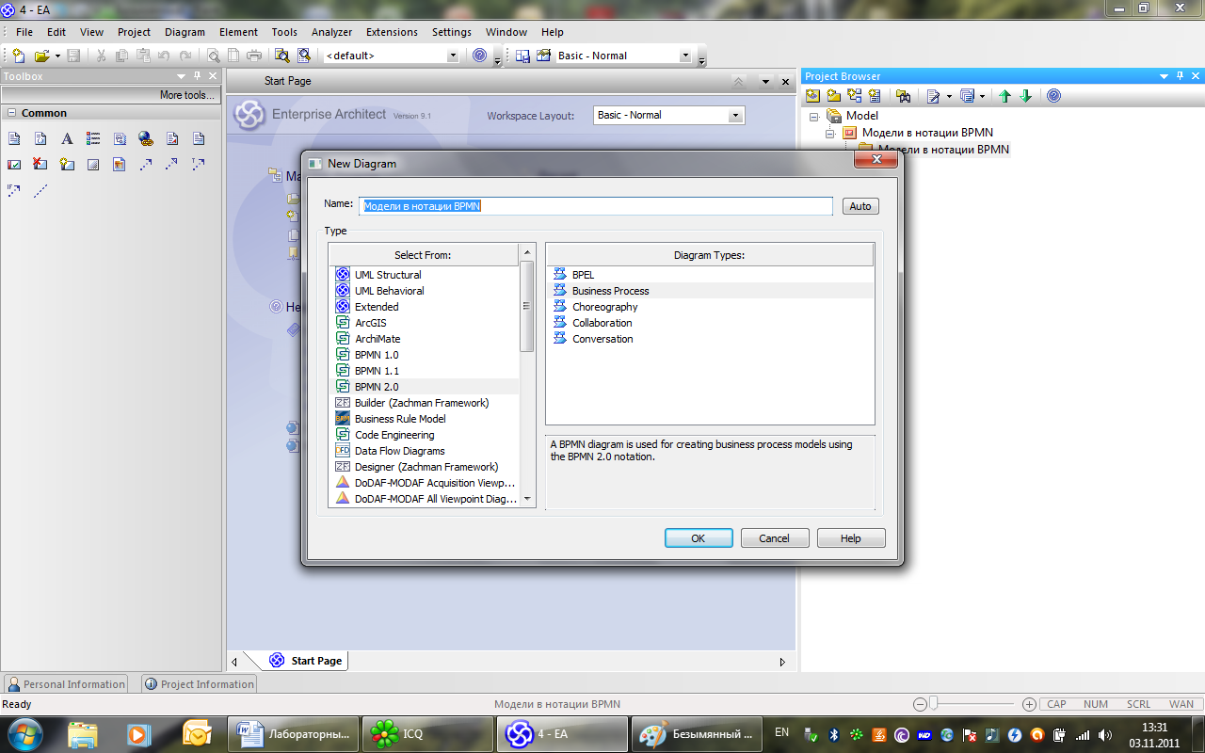The height and width of the screenshot is (753, 1205).
Task: Open the File menu
Action: point(24,32)
